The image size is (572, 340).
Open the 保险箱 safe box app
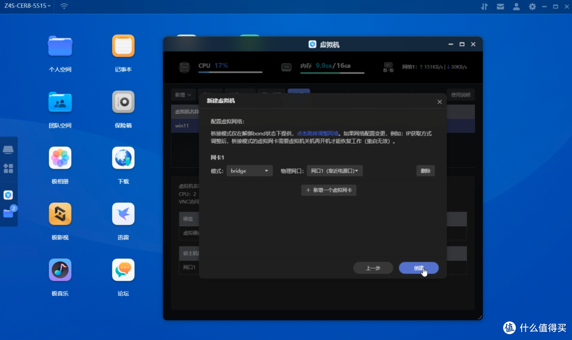pyautogui.click(x=123, y=102)
